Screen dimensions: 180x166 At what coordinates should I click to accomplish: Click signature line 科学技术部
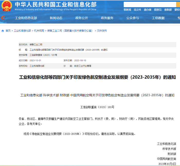[169, 149]
